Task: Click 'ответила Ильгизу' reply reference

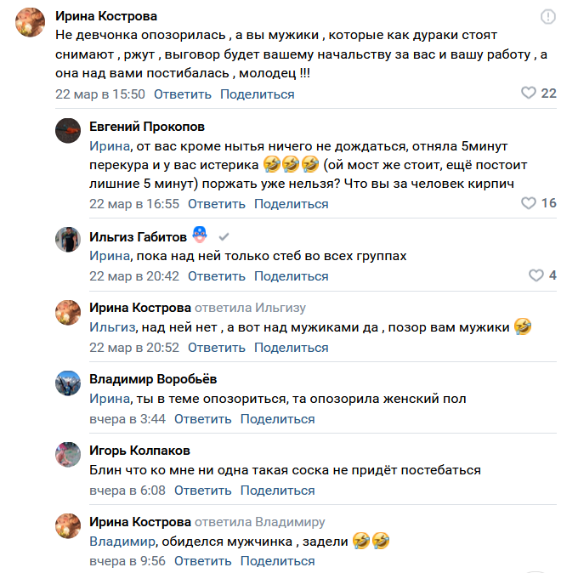Action: coord(250,307)
